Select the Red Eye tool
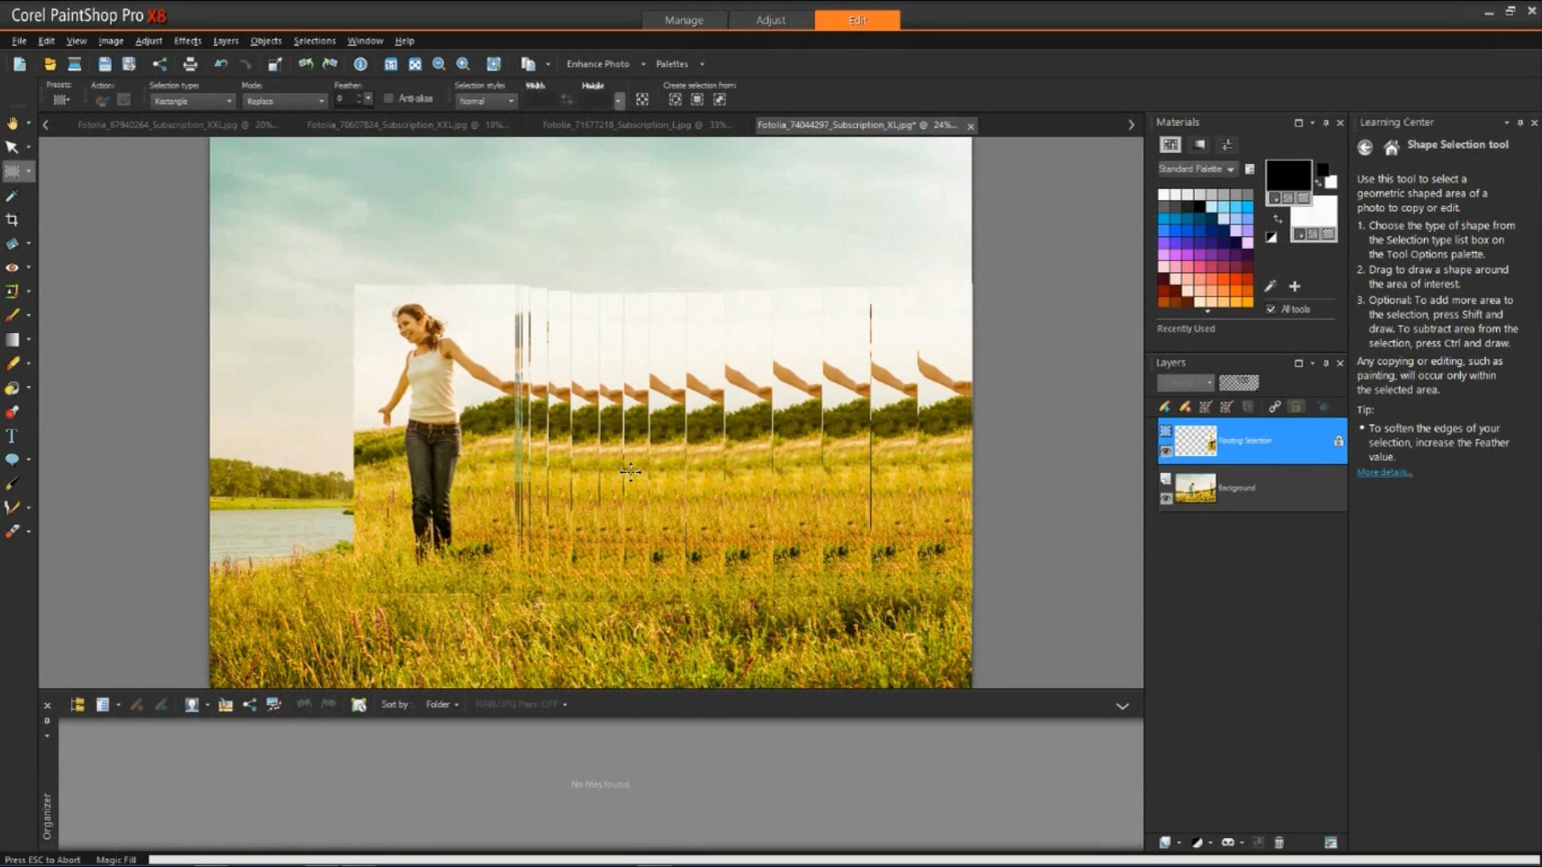 click(x=12, y=267)
